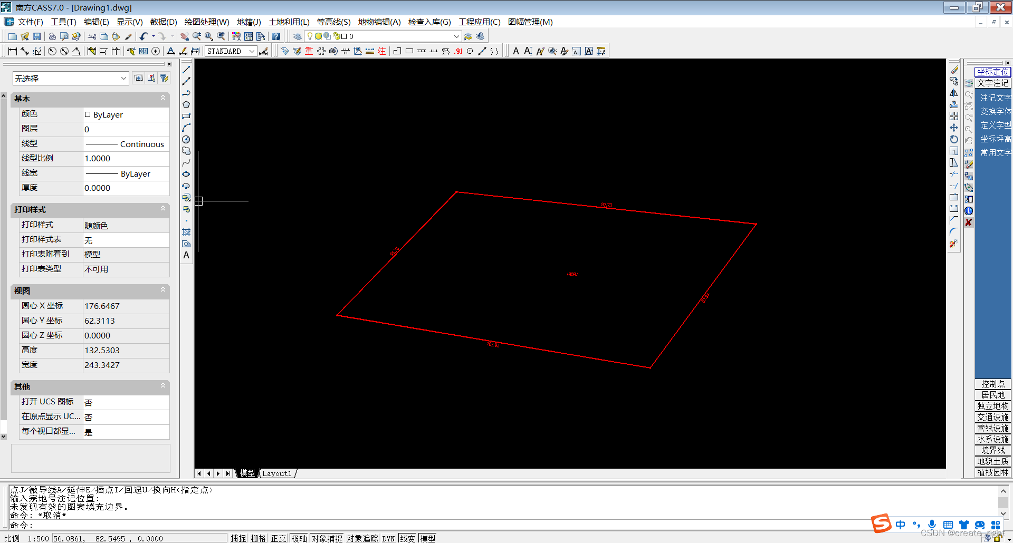The image size is (1013, 543).
Task: Toggle 对象捕捉 object snap in status bar
Action: [x=327, y=538]
